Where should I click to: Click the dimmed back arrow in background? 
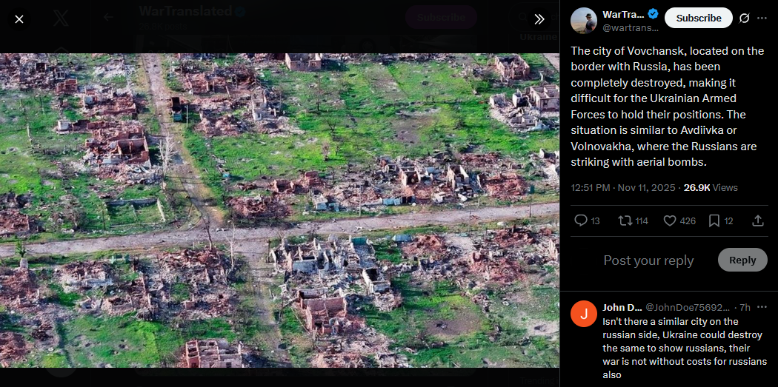(108, 17)
